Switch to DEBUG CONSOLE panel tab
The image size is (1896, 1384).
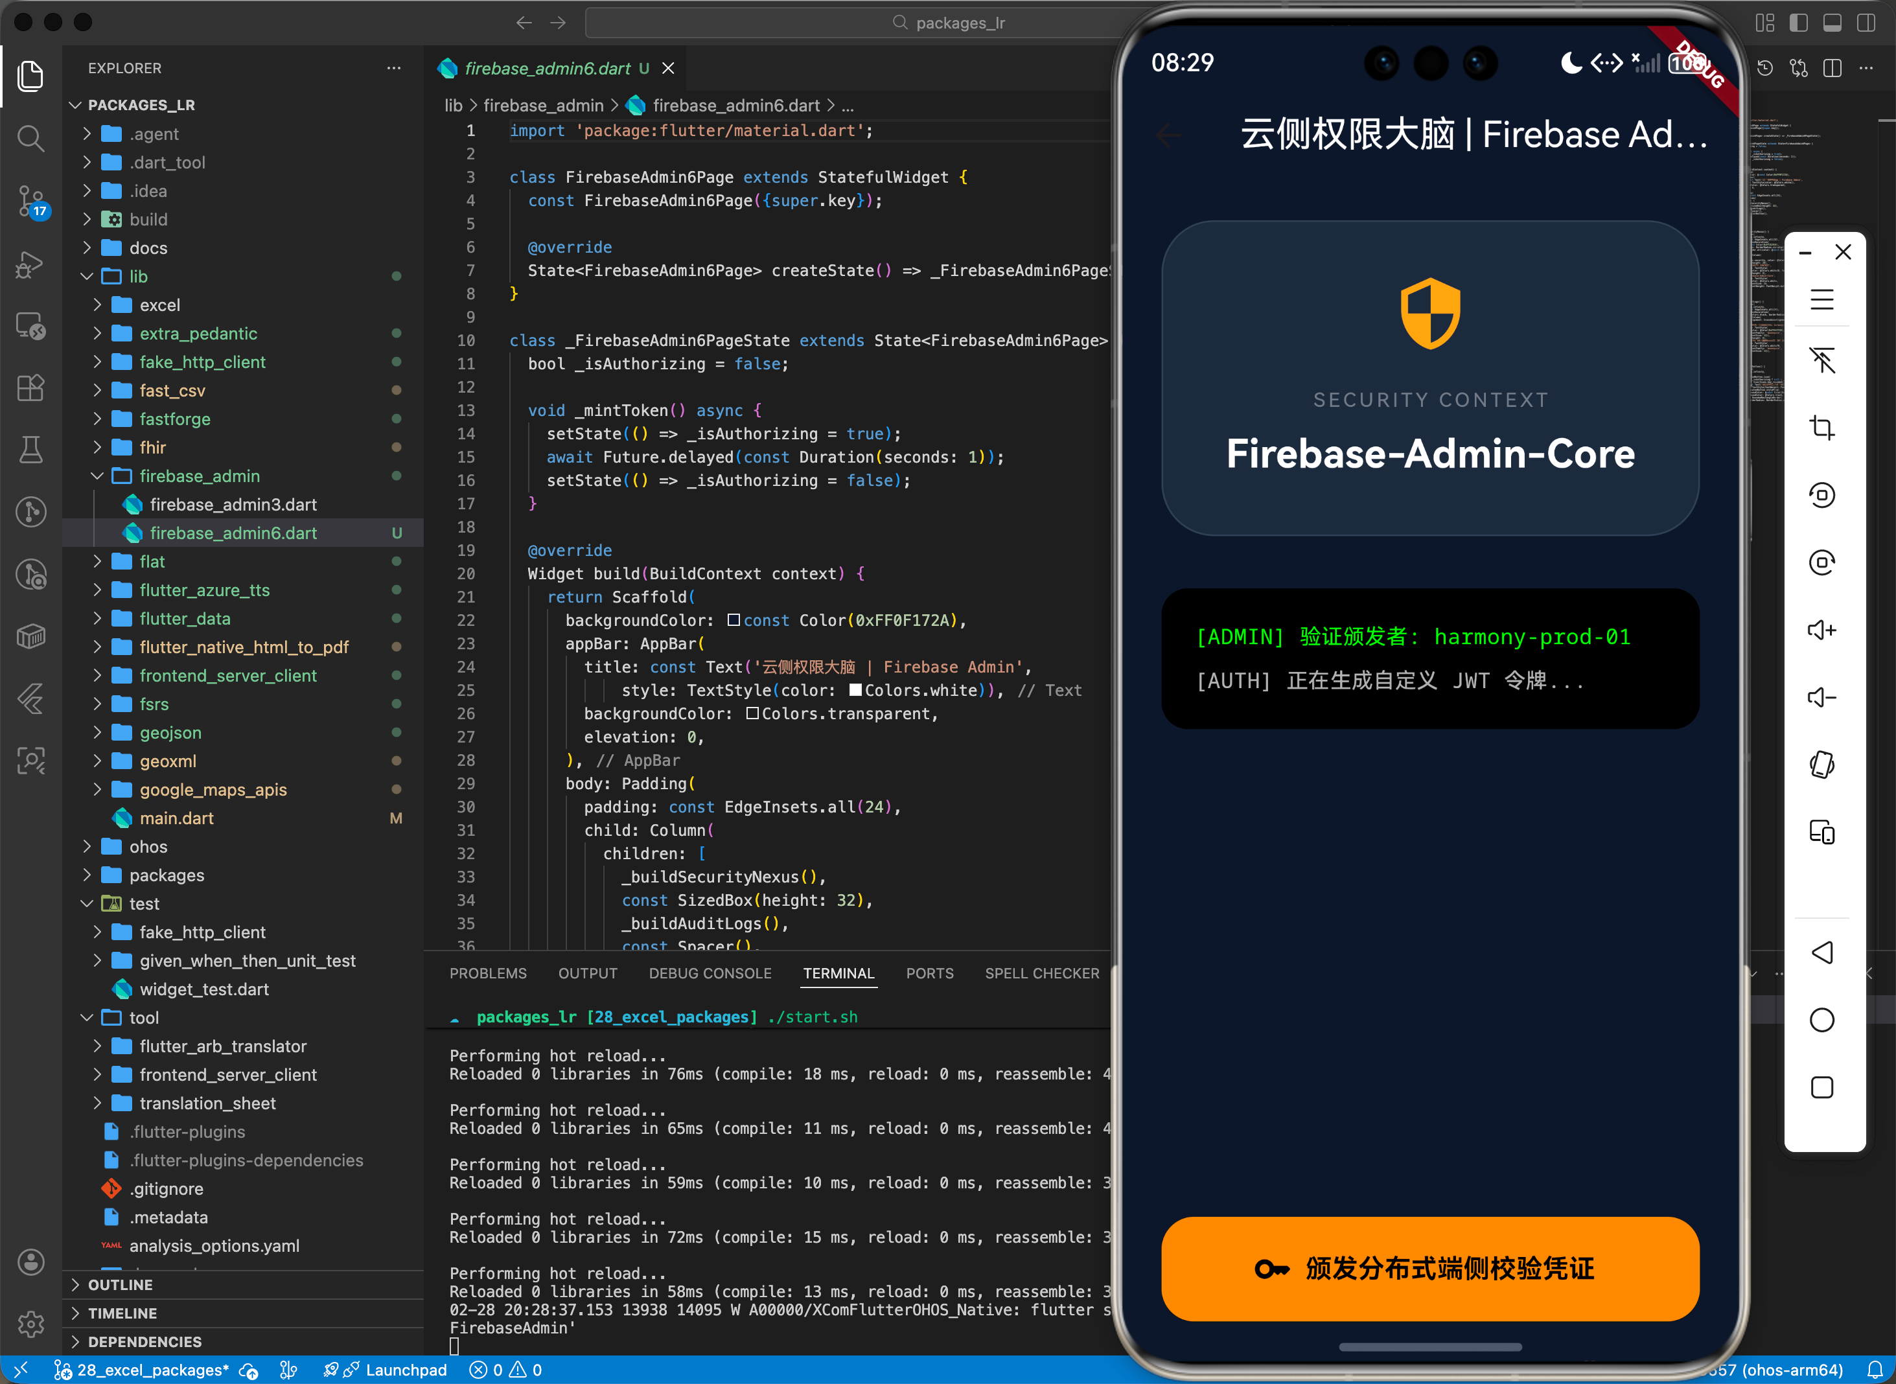pos(710,973)
